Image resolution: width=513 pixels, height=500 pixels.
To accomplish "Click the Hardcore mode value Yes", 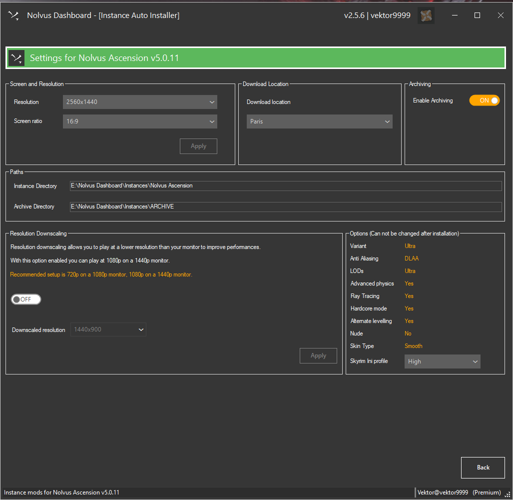I will (409, 308).
